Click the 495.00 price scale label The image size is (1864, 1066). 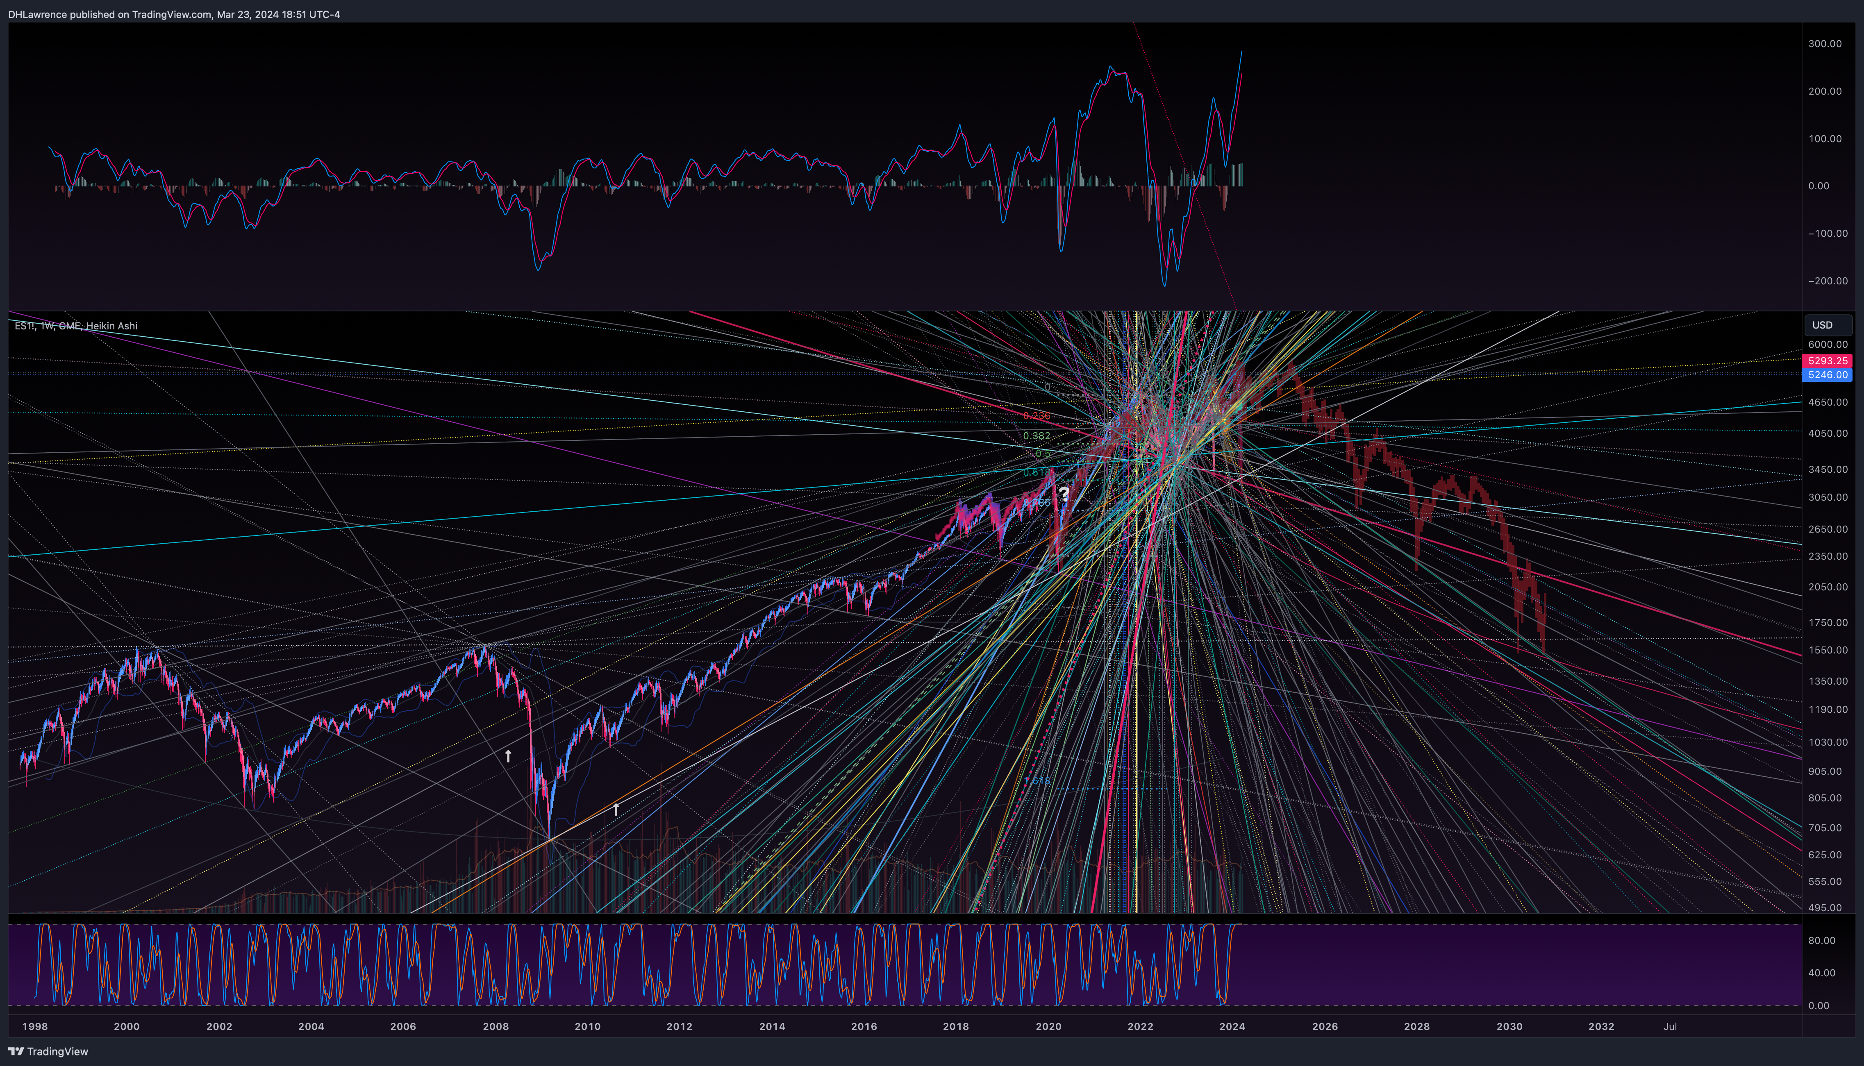pos(1825,908)
